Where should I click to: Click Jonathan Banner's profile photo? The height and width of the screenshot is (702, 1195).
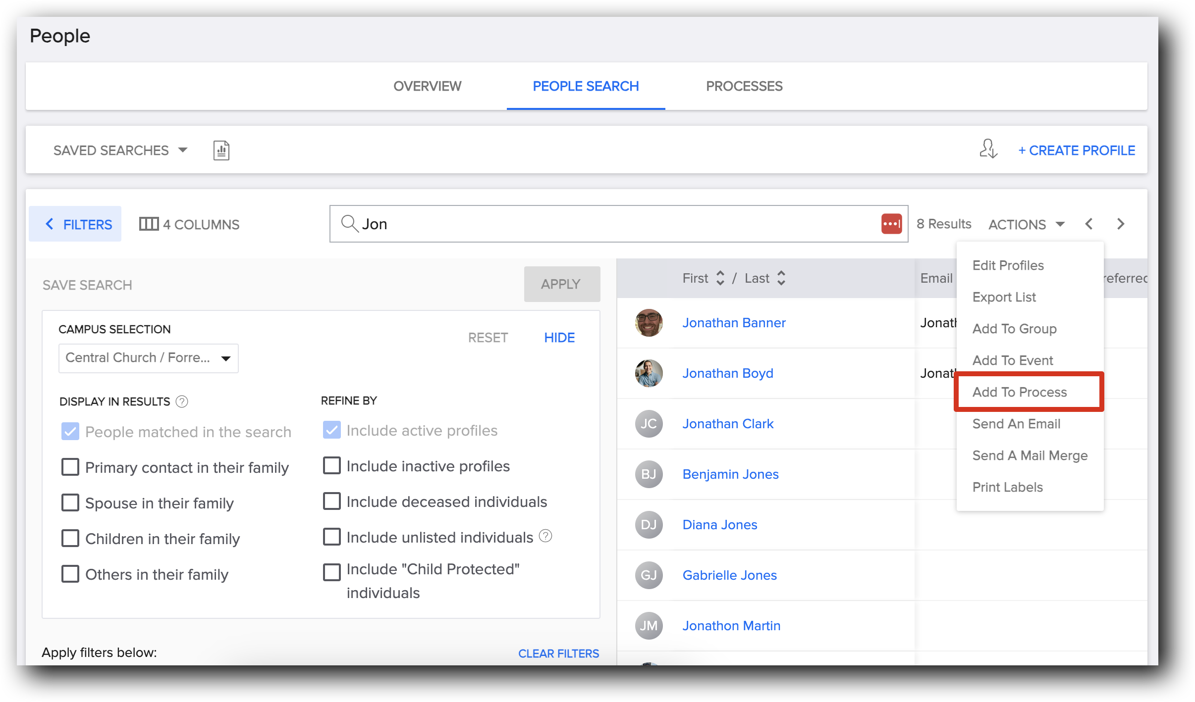pos(649,323)
